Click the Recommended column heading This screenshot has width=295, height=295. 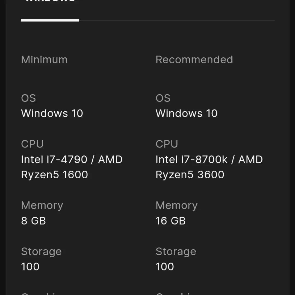pos(194,60)
